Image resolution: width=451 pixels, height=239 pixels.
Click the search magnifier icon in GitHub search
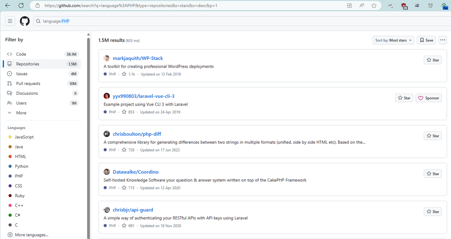click(x=38, y=21)
